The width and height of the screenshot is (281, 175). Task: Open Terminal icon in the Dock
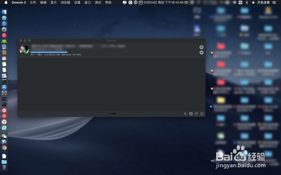(4, 104)
